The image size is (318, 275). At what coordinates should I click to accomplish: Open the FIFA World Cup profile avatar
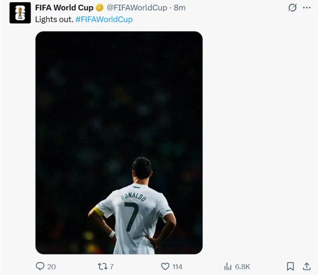[20, 13]
